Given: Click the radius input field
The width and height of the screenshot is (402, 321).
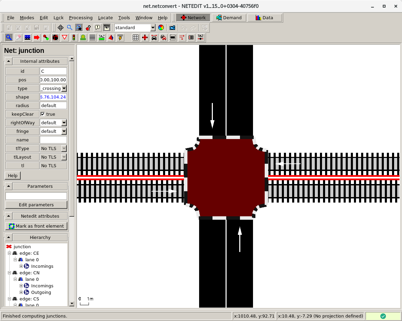Looking at the screenshot, I should point(53,106).
